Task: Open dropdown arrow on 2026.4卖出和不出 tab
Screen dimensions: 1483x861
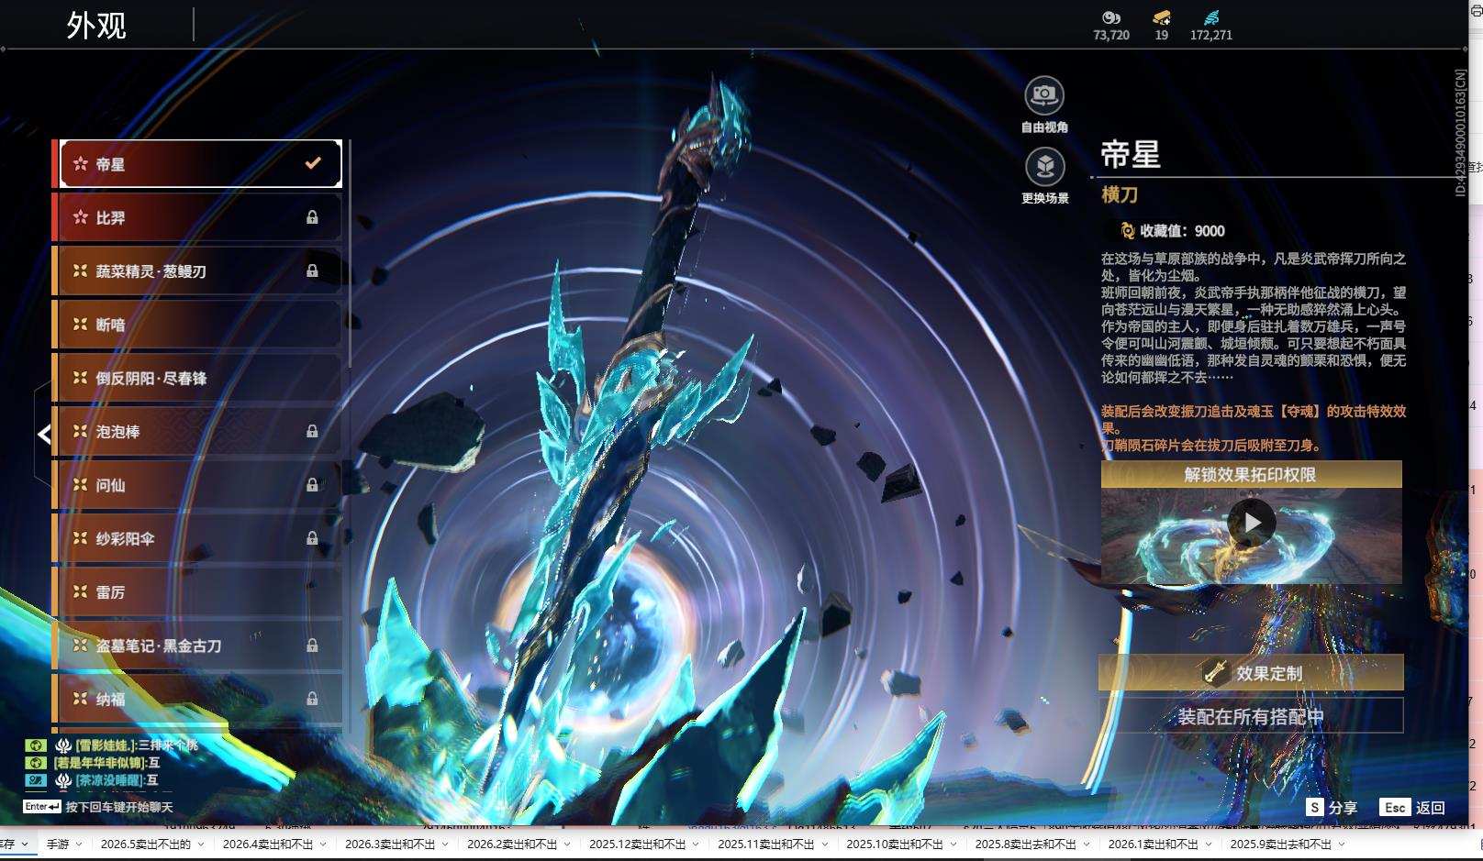Action: click(322, 844)
